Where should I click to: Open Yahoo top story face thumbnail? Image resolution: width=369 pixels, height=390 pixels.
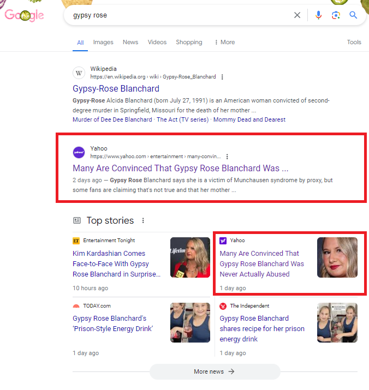tap(337, 257)
